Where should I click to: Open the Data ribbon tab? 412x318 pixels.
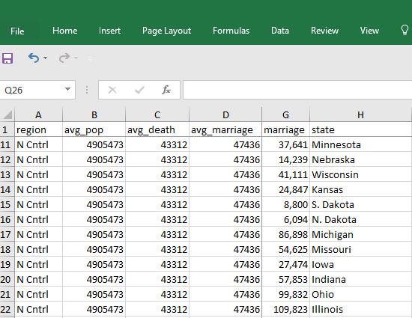click(x=280, y=31)
